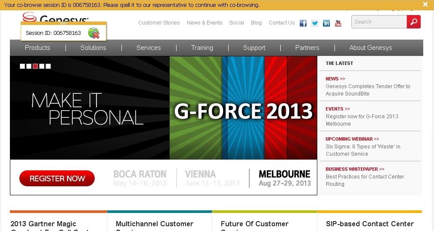Visit the Social link
This screenshot has width=434, height=231.
tap(237, 23)
